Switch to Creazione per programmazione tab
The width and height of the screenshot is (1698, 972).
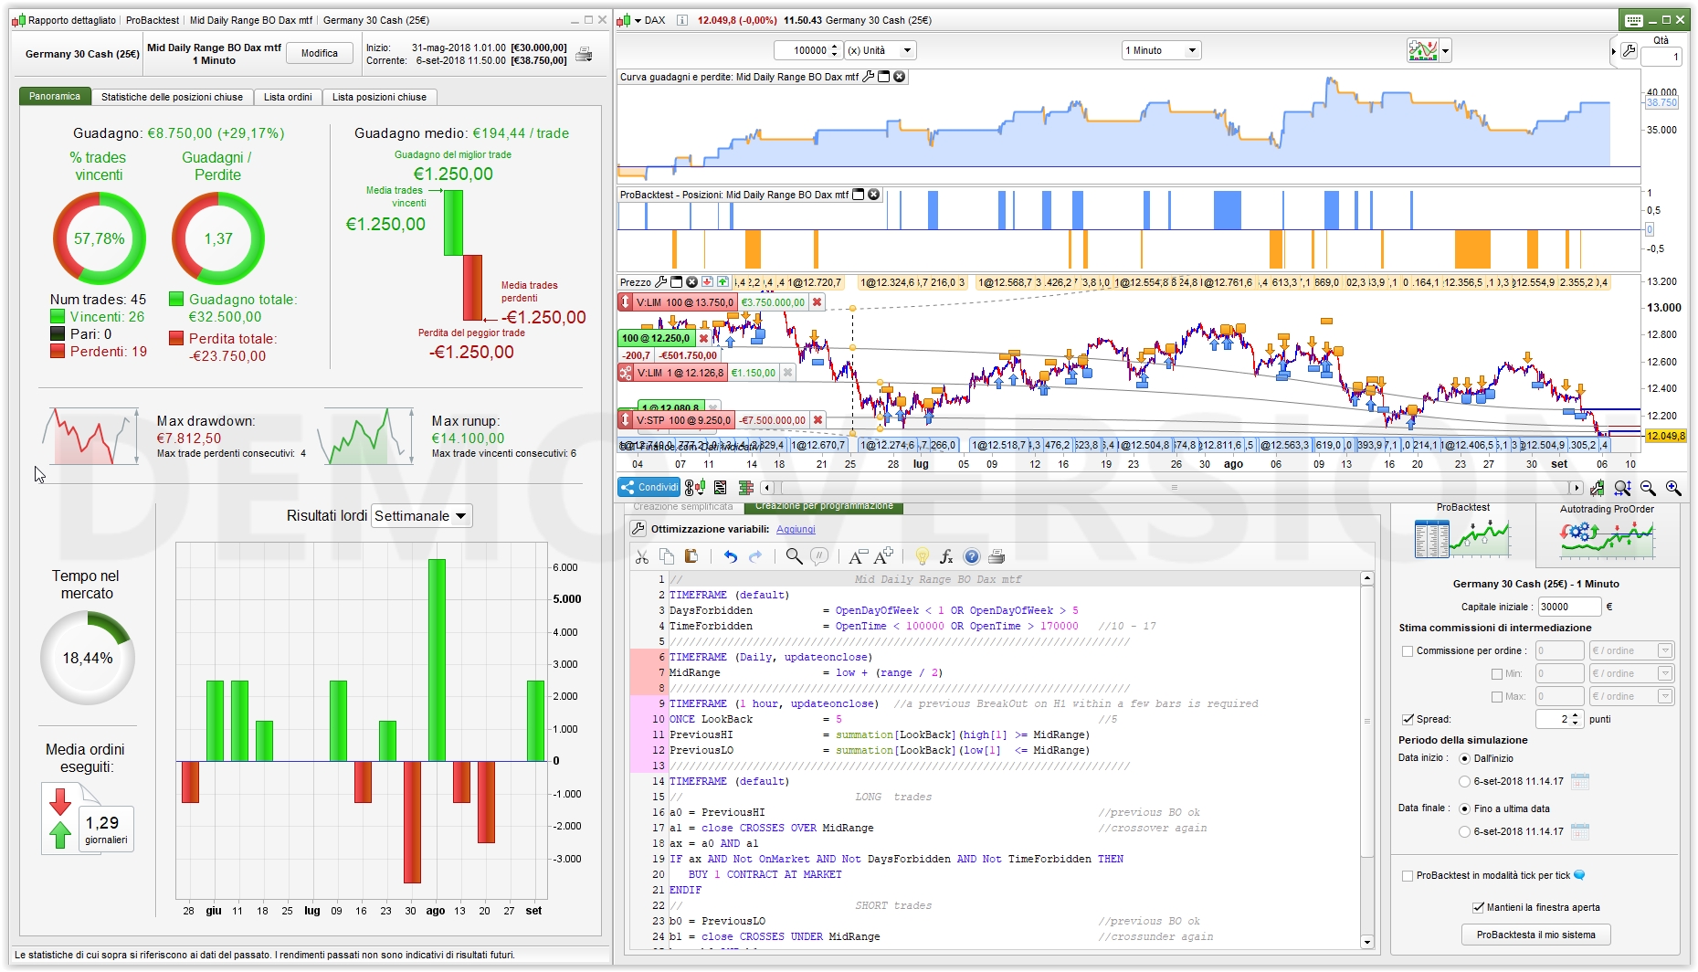(824, 507)
